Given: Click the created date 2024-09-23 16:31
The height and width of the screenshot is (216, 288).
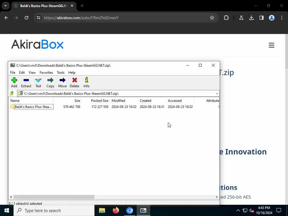Looking at the screenshot, I should 152,107.
